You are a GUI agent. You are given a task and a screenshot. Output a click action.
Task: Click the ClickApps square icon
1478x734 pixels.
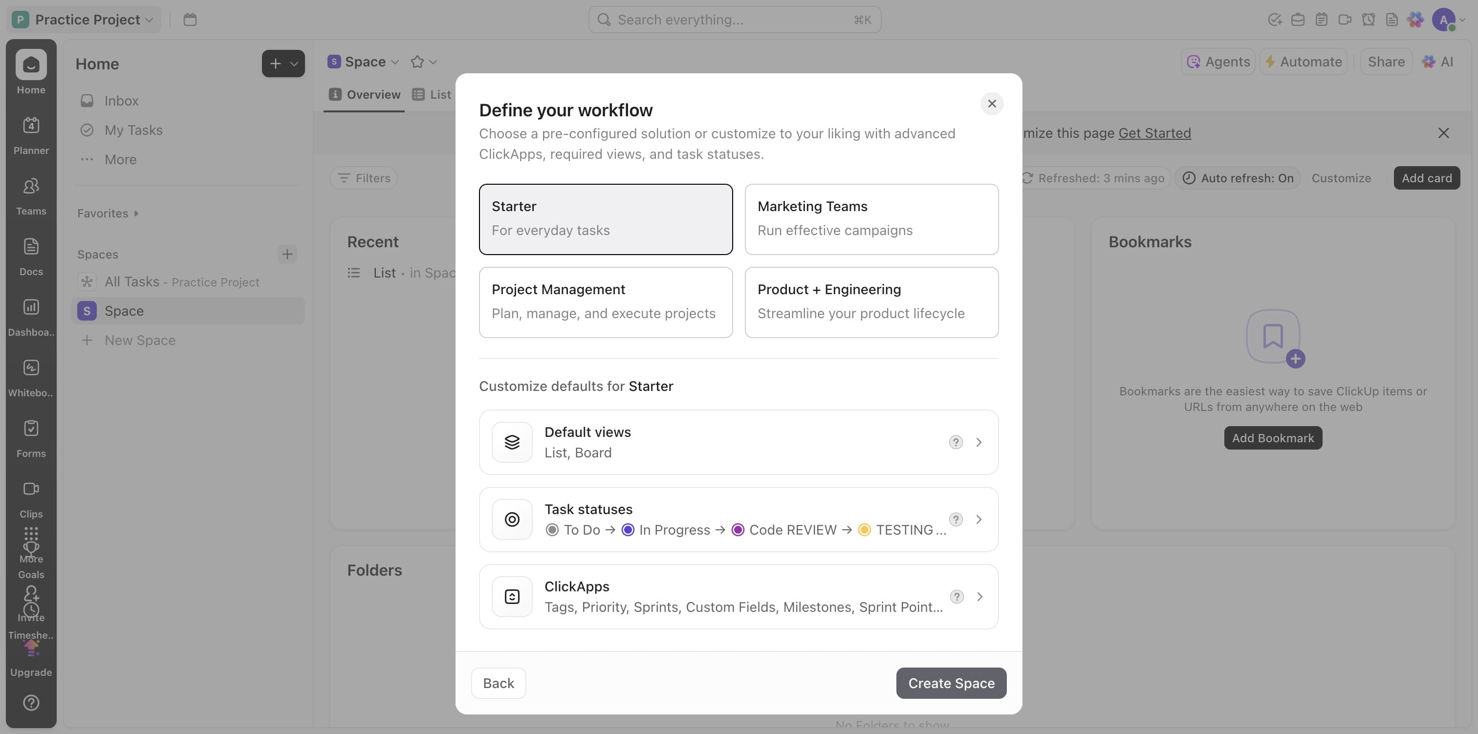click(x=512, y=597)
